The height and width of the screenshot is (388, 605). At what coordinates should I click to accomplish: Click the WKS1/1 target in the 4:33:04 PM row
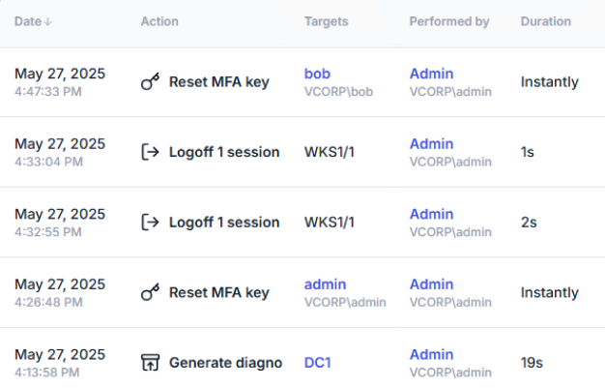tap(330, 152)
